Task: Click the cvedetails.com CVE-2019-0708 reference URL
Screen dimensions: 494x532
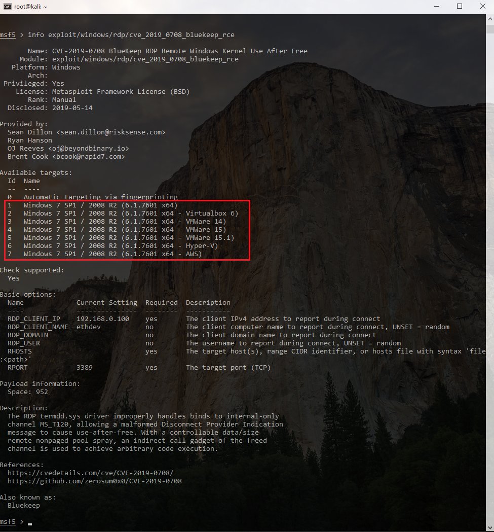Action: coord(90,473)
